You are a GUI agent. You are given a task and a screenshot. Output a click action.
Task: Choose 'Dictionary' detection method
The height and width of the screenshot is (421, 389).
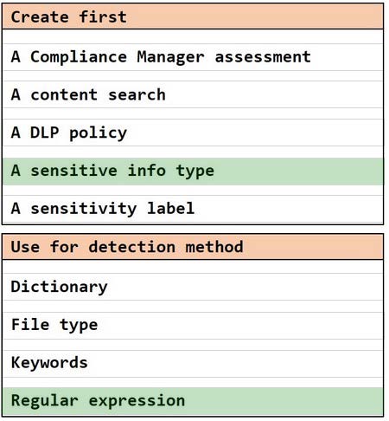[193, 287]
